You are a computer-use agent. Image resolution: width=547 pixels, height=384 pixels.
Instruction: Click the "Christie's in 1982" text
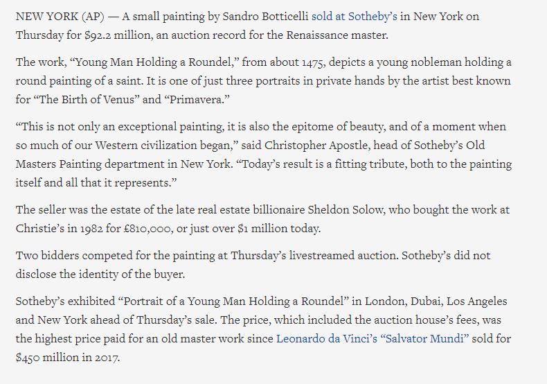(x=60, y=229)
